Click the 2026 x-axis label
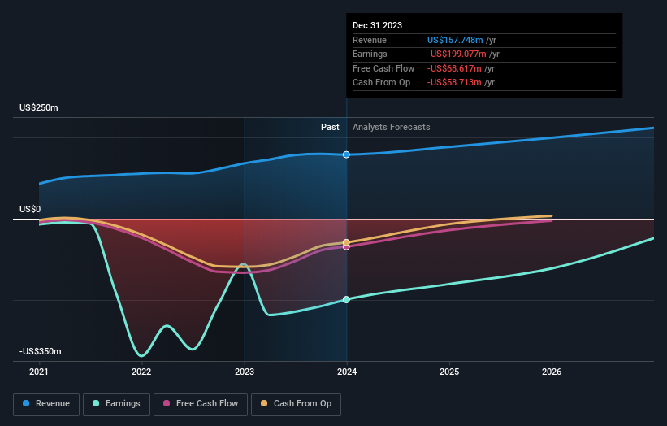 [x=552, y=372]
